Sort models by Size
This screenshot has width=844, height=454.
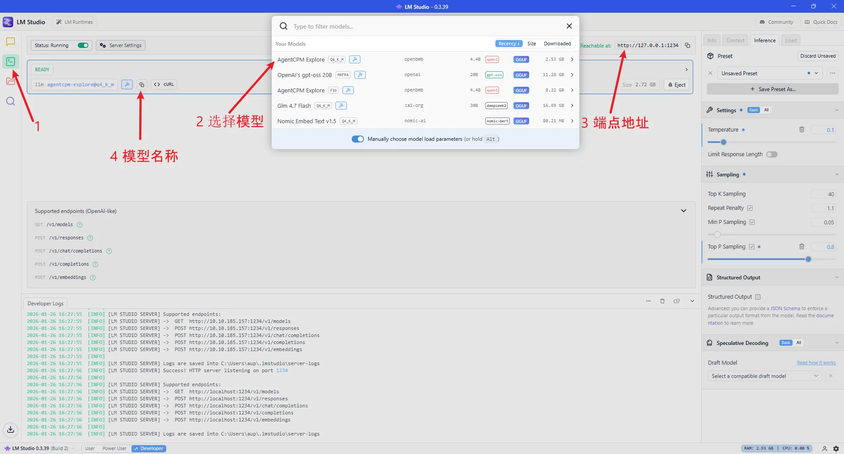point(531,44)
